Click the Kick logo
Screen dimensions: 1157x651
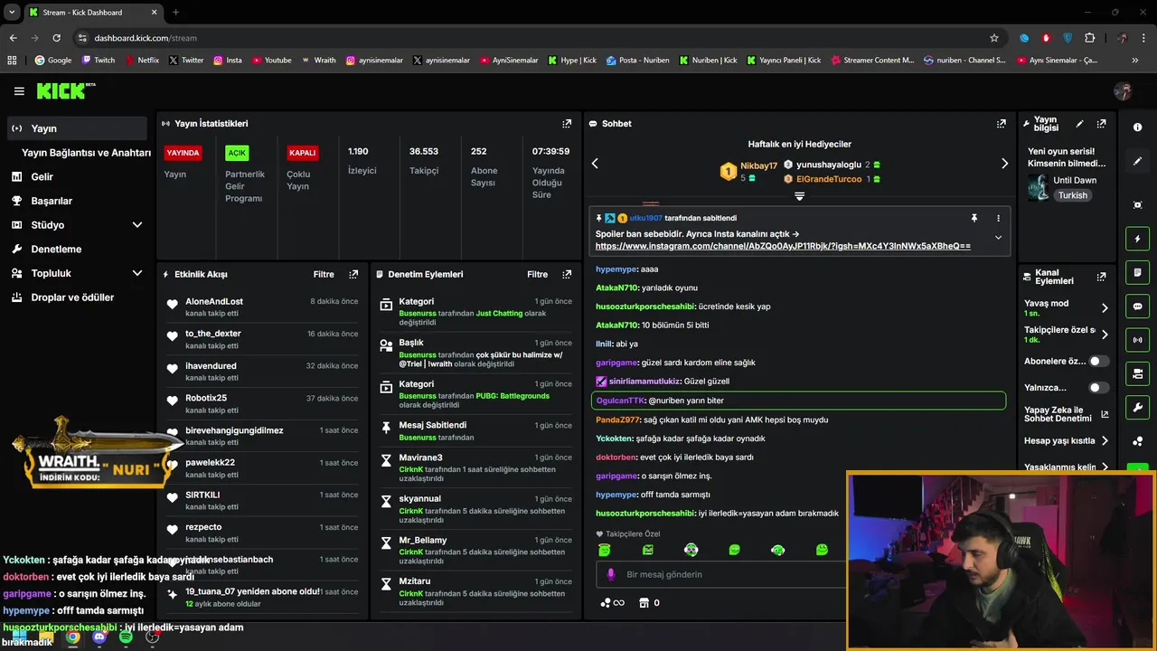(65, 90)
